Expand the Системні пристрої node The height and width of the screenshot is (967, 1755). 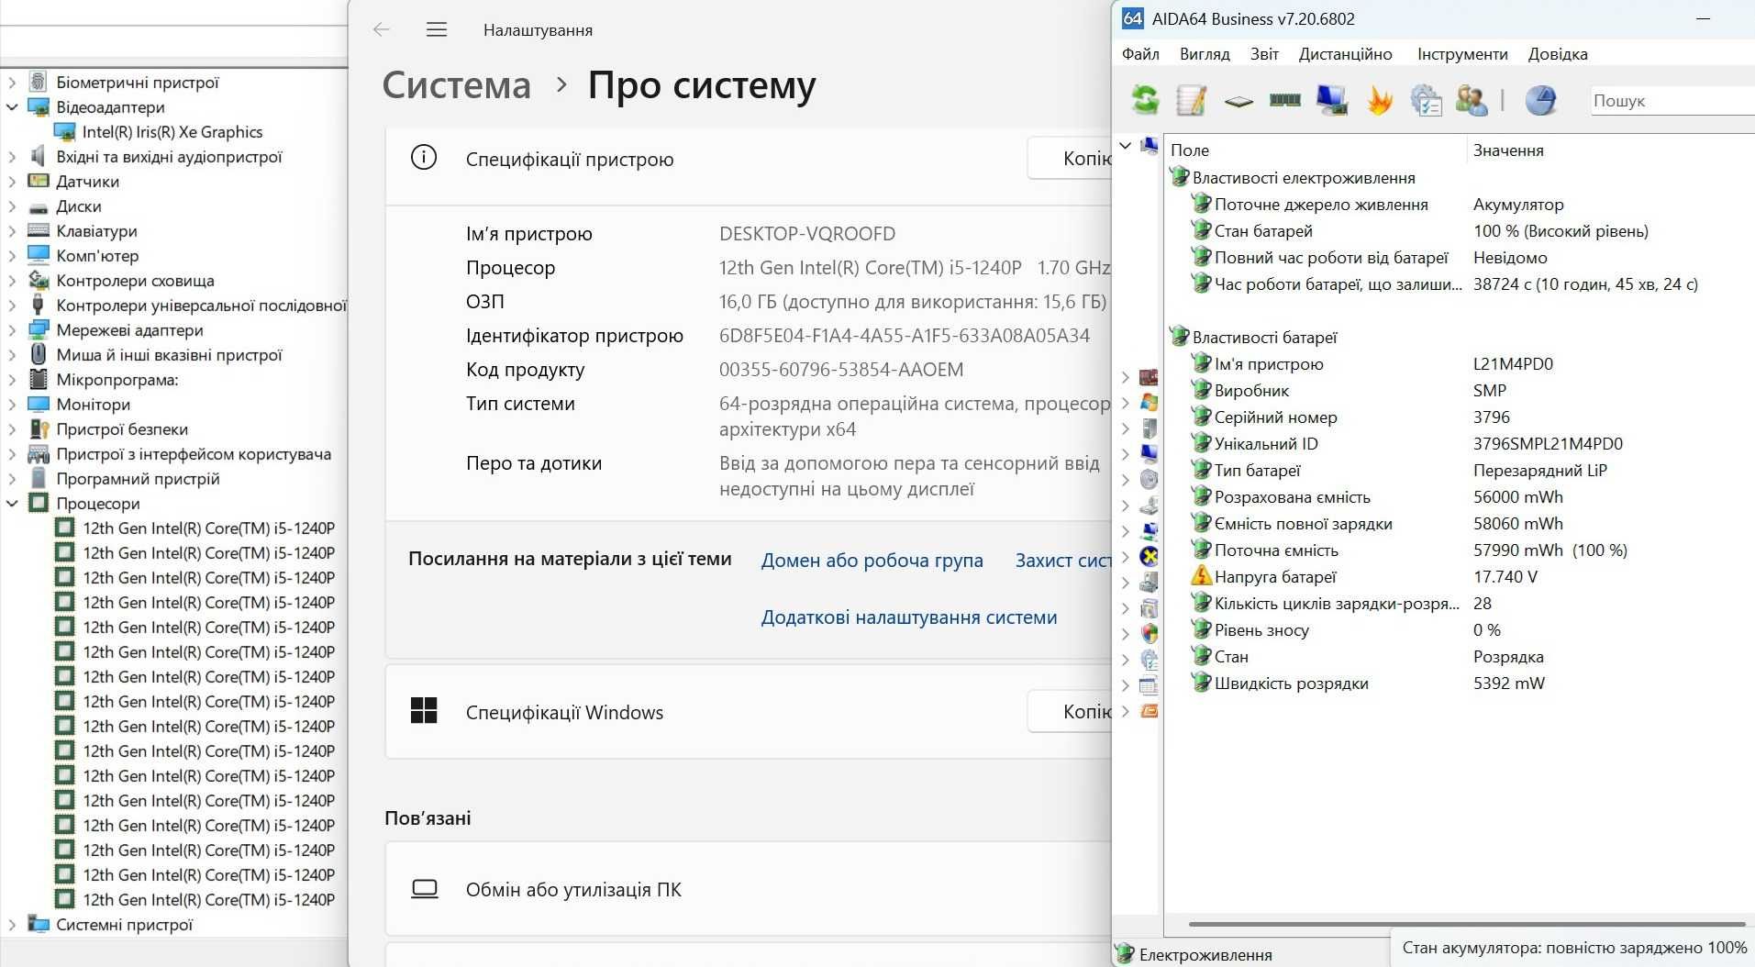(x=12, y=925)
